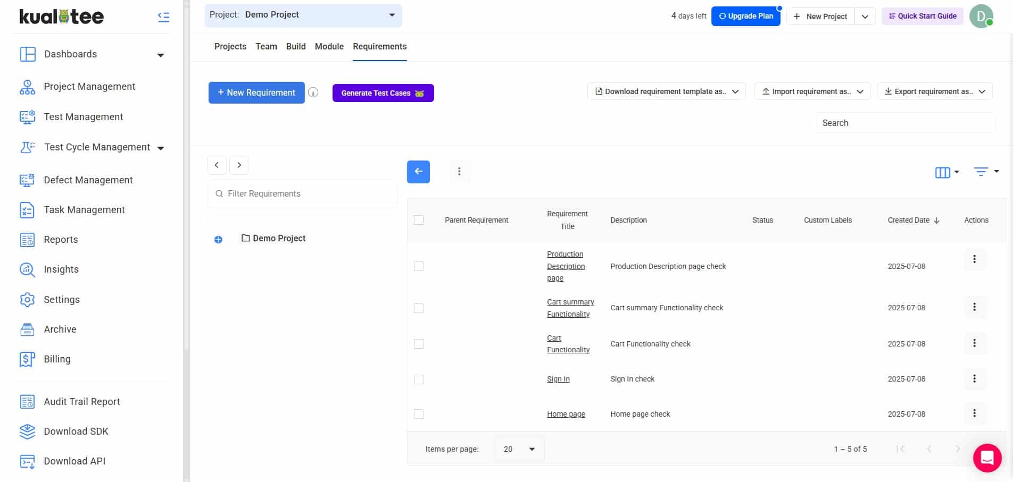Image resolution: width=1013 pixels, height=482 pixels.
Task: Check the Cart summary Functionality row checkbox
Action: pyautogui.click(x=419, y=308)
